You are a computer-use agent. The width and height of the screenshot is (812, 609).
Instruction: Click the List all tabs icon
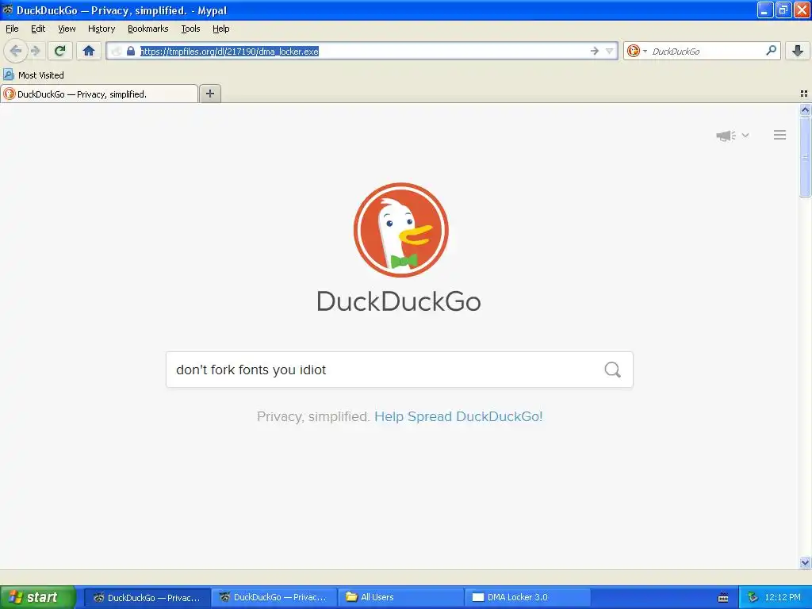[x=804, y=94]
